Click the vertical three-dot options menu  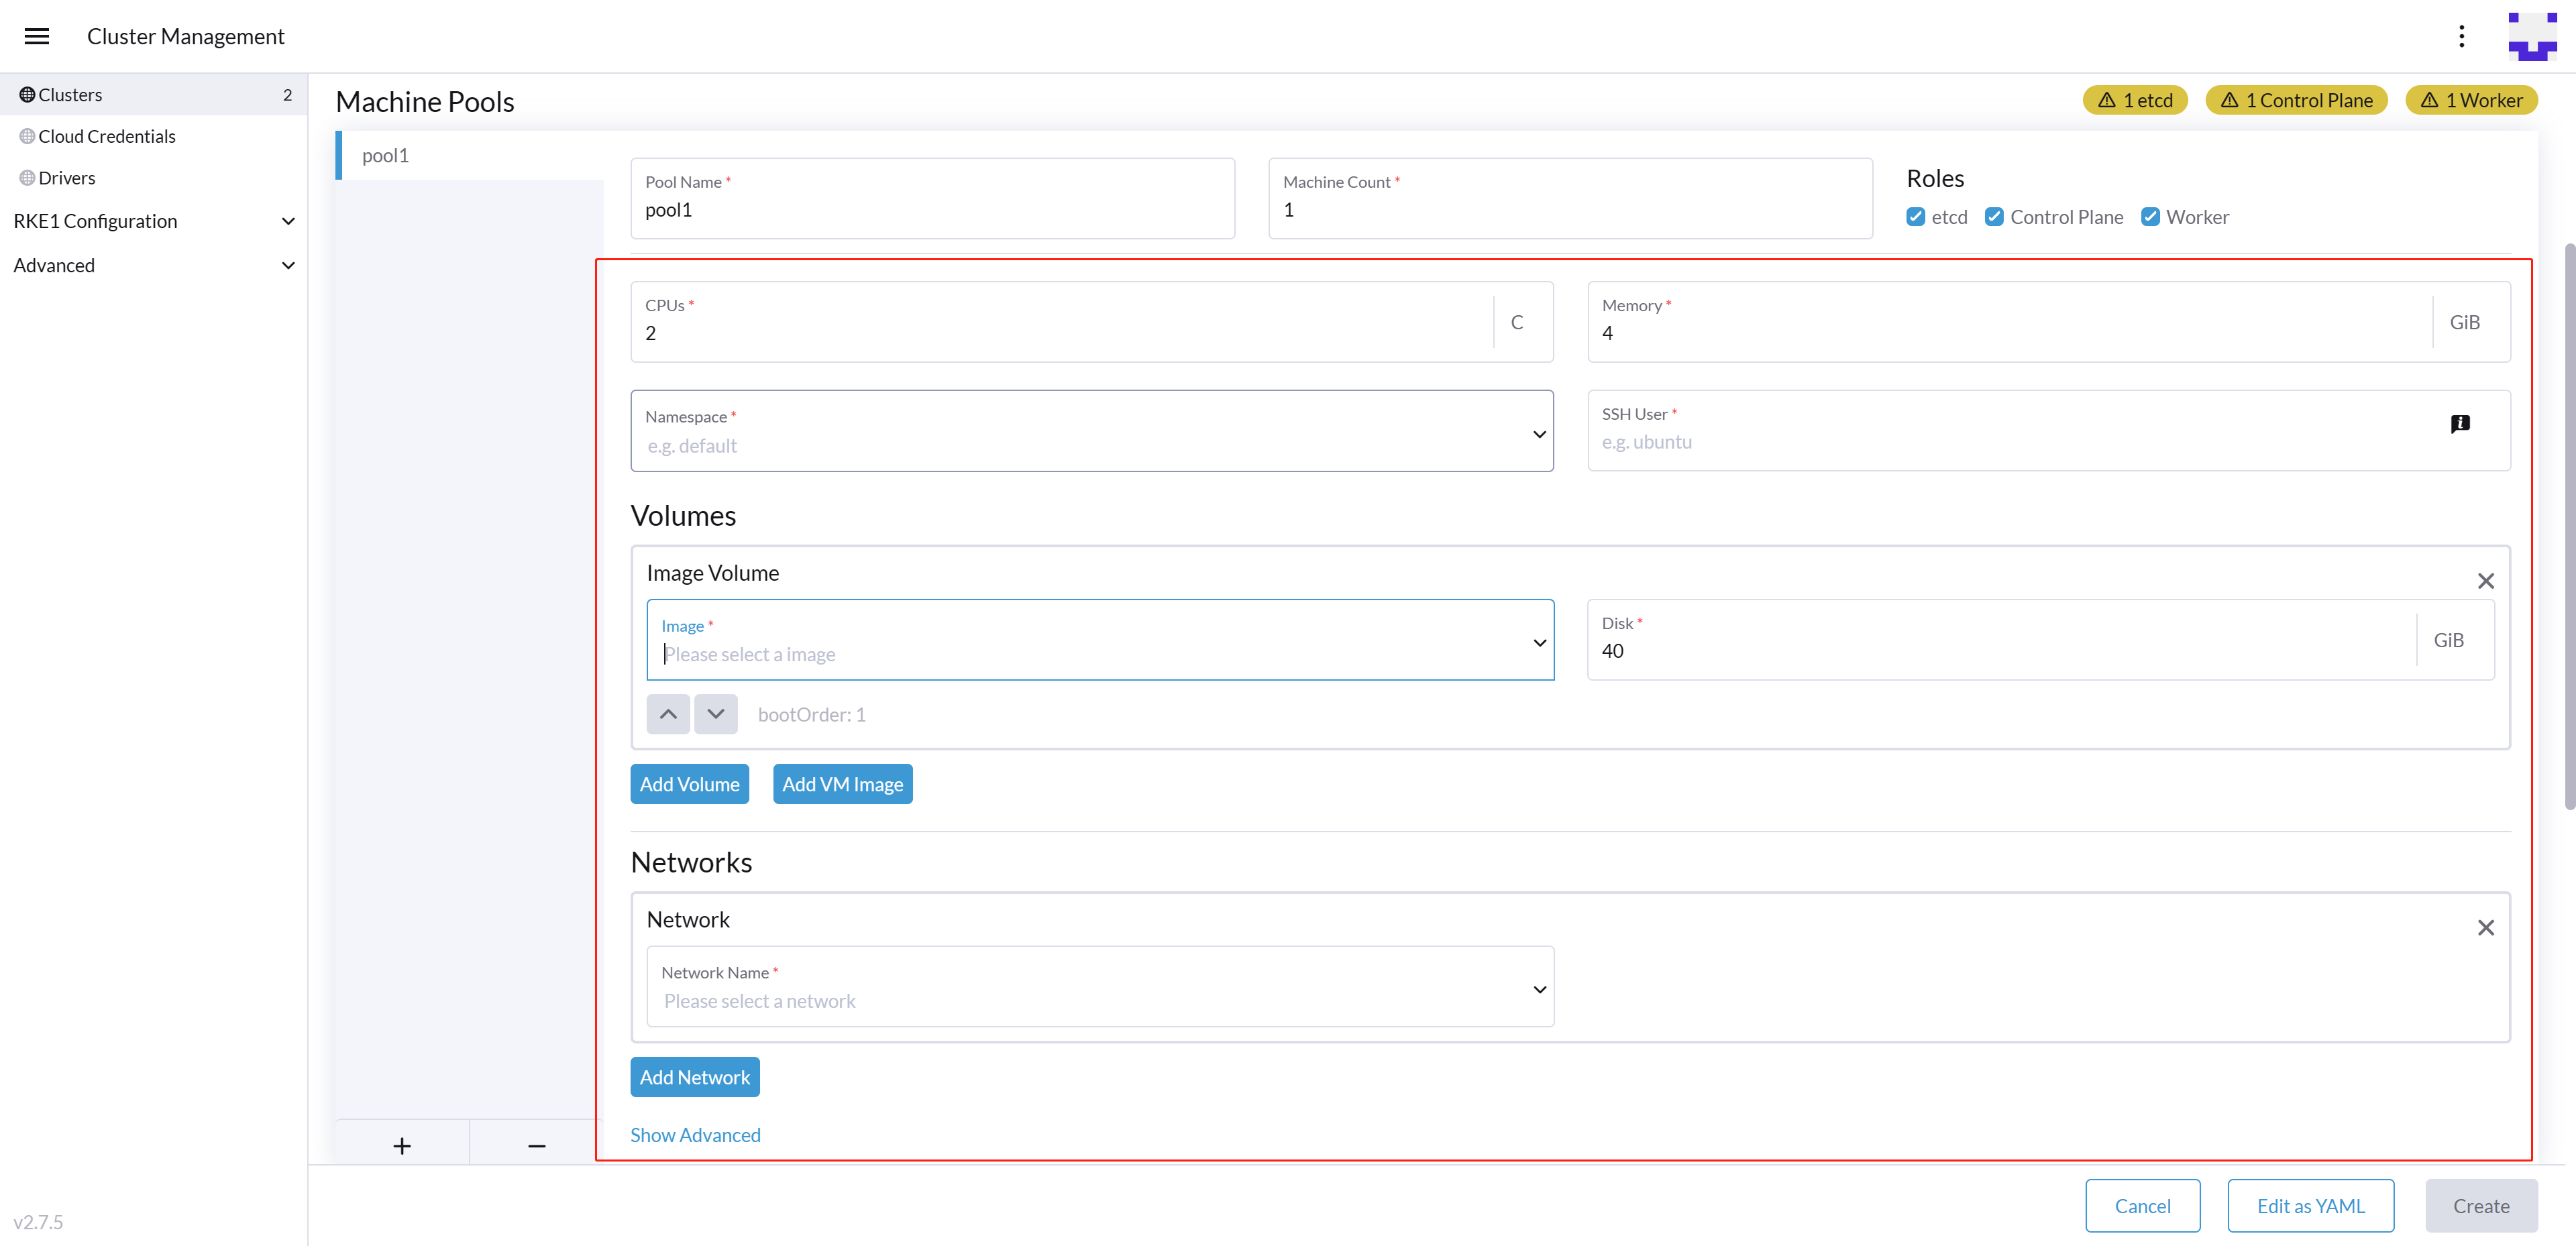point(2461,36)
